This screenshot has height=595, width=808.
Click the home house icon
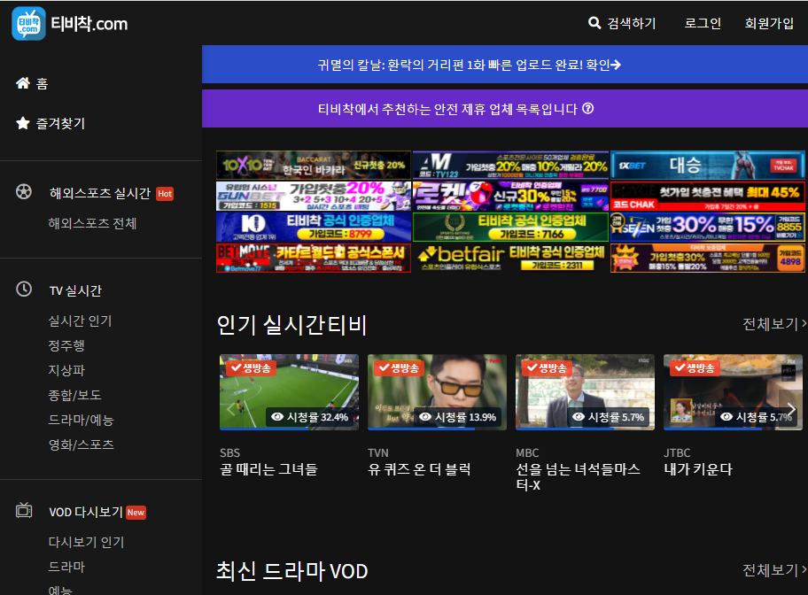pos(23,83)
